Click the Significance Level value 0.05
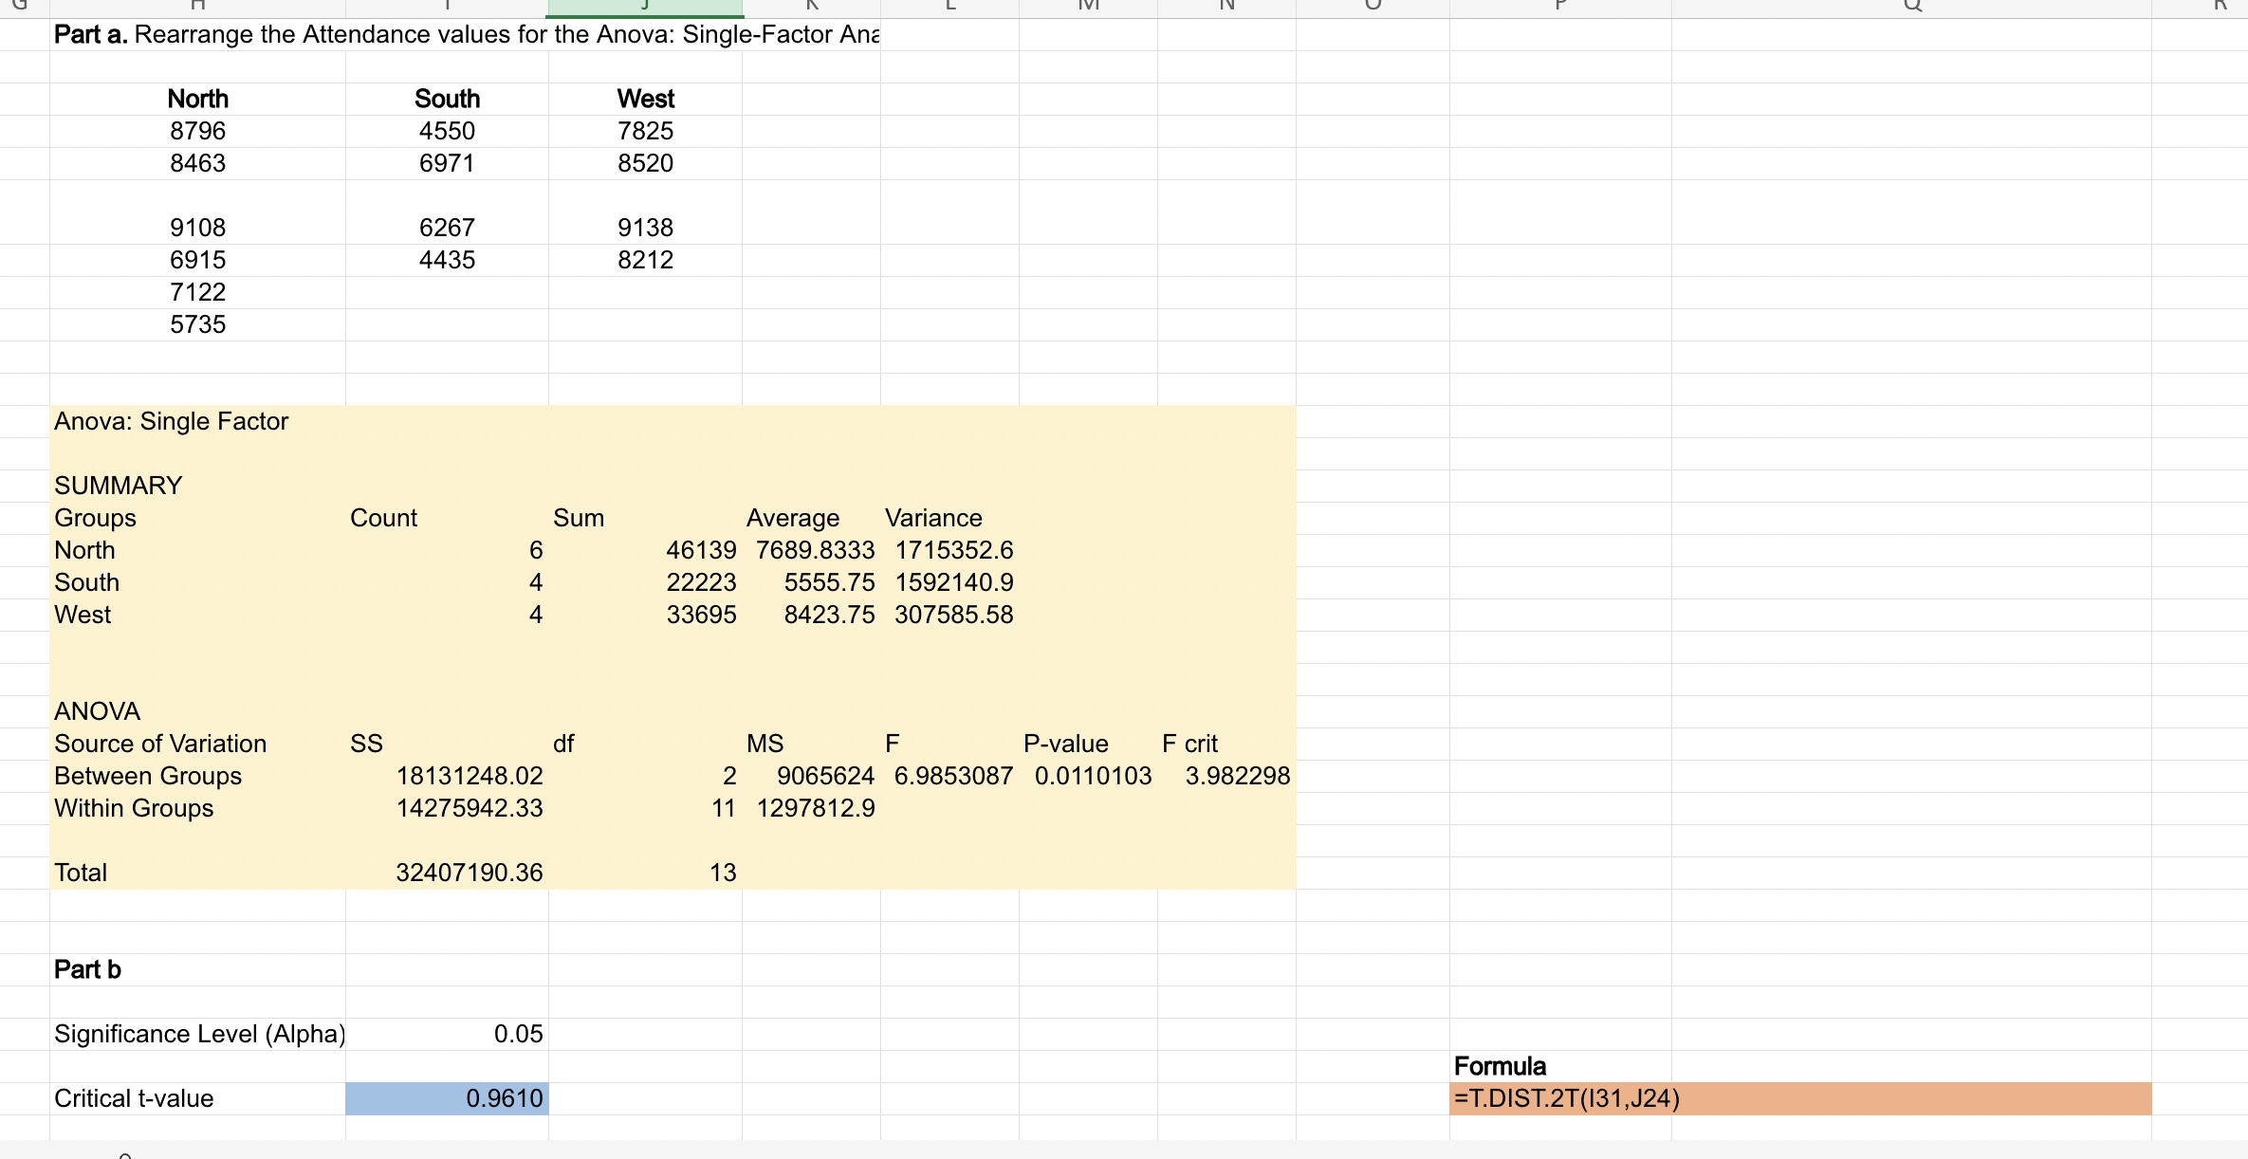The height and width of the screenshot is (1159, 2248). pos(518,1034)
